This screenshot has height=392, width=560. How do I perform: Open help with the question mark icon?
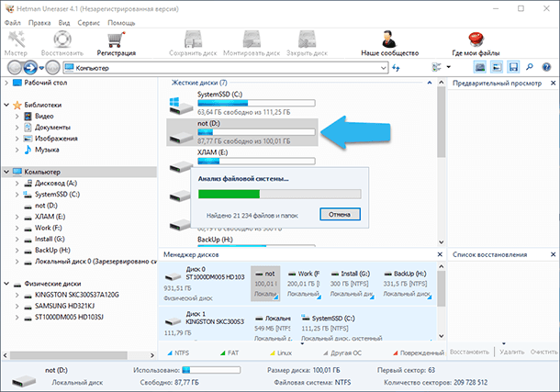[x=546, y=67]
